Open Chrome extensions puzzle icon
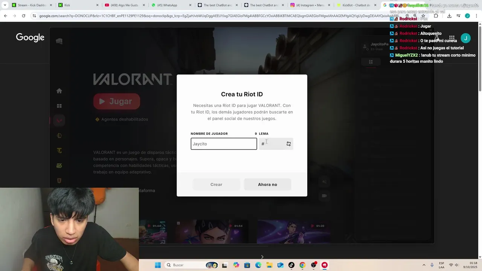The width and height of the screenshot is (482, 271). [x=436, y=16]
